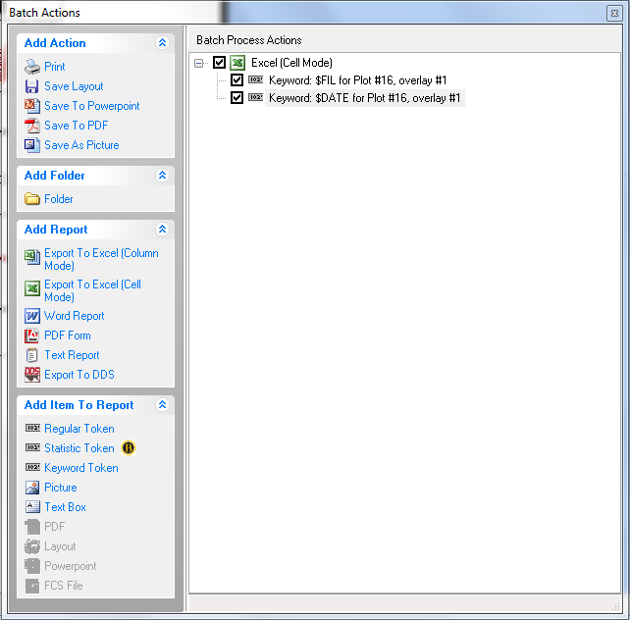Click the token icon on the $DATE keyword row
This screenshot has width=630, height=620.
(x=255, y=97)
